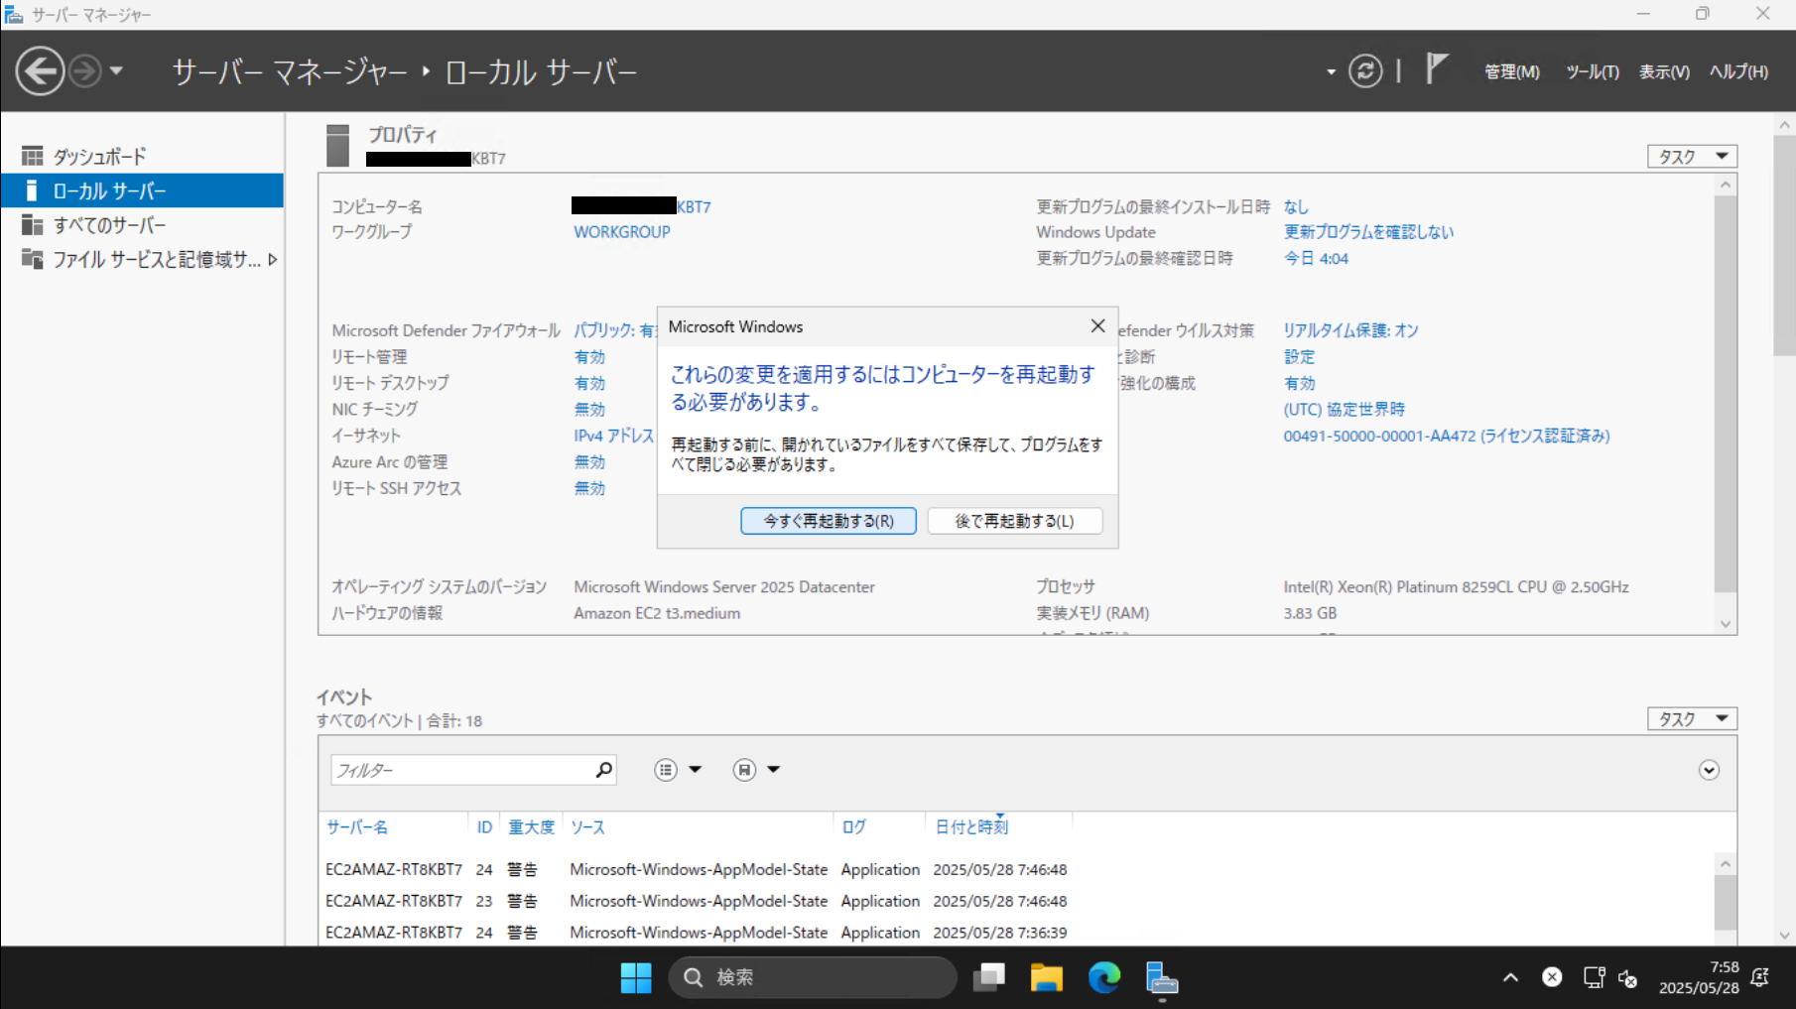The width and height of the screenshot is (1796, 1009).
Task: Launch Microsoft Edge from taskbar
Action: tap(1104, 978)
